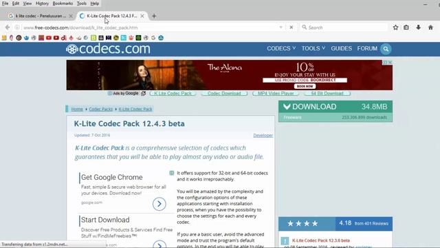
Task: Click the site information icon in address bar
Action: pos(17,28)
